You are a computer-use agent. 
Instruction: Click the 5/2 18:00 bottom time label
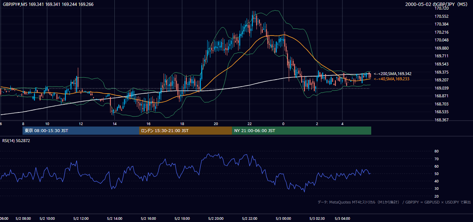(182, 219)
